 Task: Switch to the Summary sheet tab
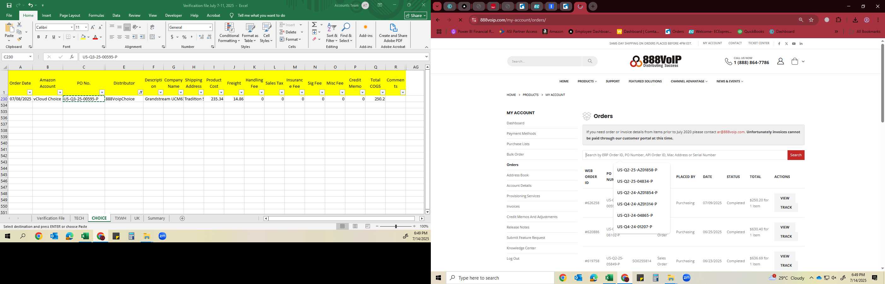156,218
